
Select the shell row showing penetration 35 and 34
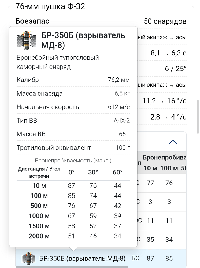pyautogui.click(x=162, y=239)
